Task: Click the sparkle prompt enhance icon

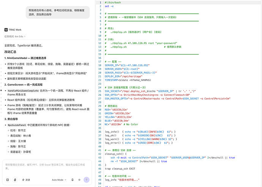Action: pos(79,180)
